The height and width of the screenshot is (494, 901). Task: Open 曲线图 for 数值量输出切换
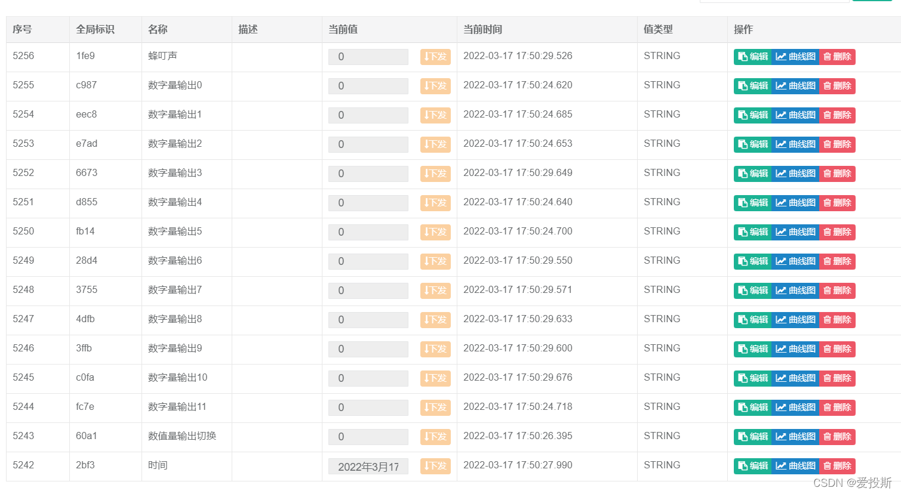[x=795, y=437]
